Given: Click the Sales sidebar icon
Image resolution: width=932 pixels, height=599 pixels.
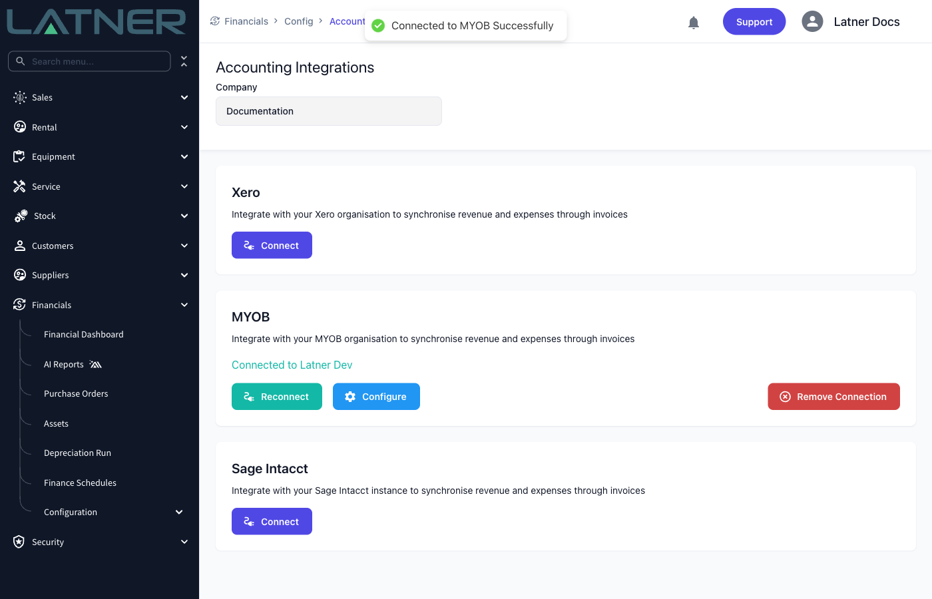Looking at the screenshot, I should [20, 97].
